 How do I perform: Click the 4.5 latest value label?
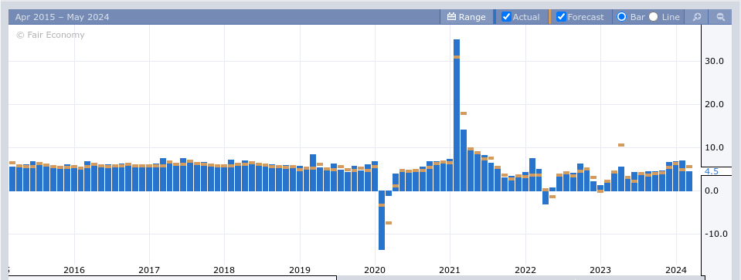point(711,171)
